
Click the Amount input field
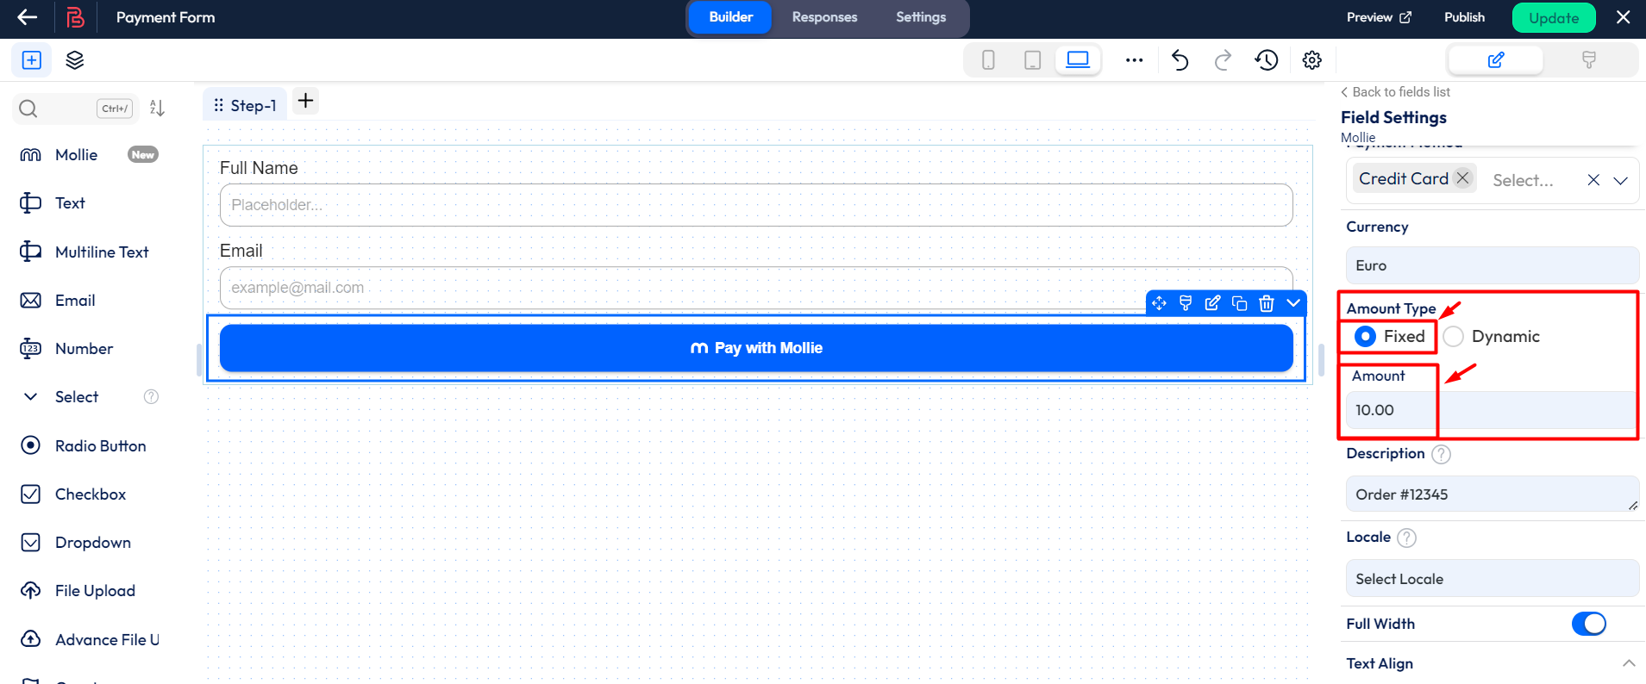1492,410
